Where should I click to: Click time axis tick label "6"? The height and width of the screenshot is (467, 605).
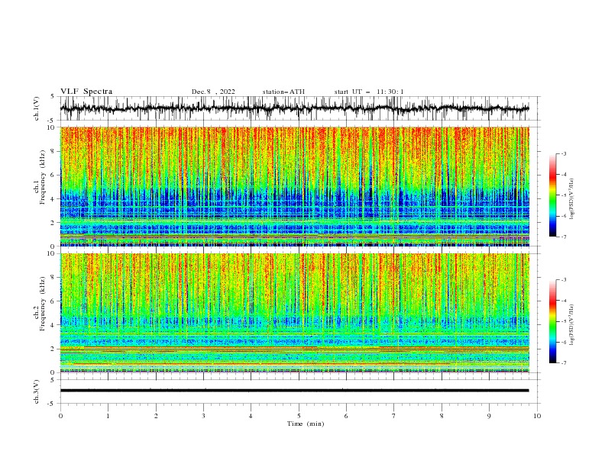346,416
